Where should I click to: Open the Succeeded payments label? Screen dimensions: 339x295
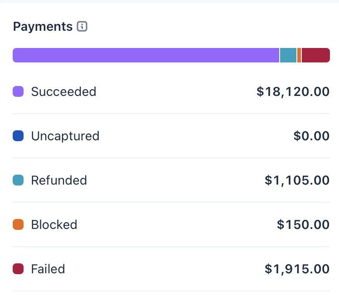coord(63,91)
